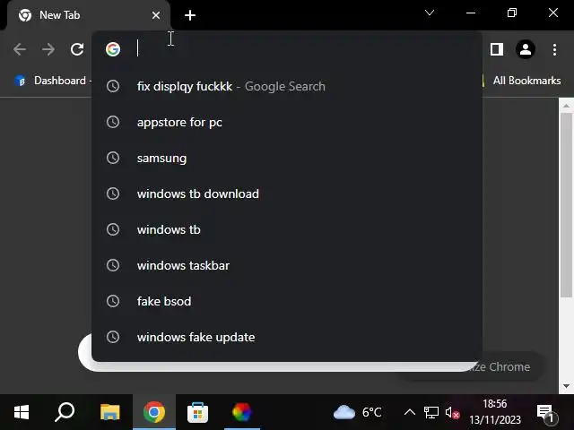Open the Dashboard bookmark
Screen dimensions: 574x430
[x=51, y=81]
